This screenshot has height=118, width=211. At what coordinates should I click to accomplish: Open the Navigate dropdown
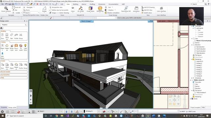coord(34,7)
